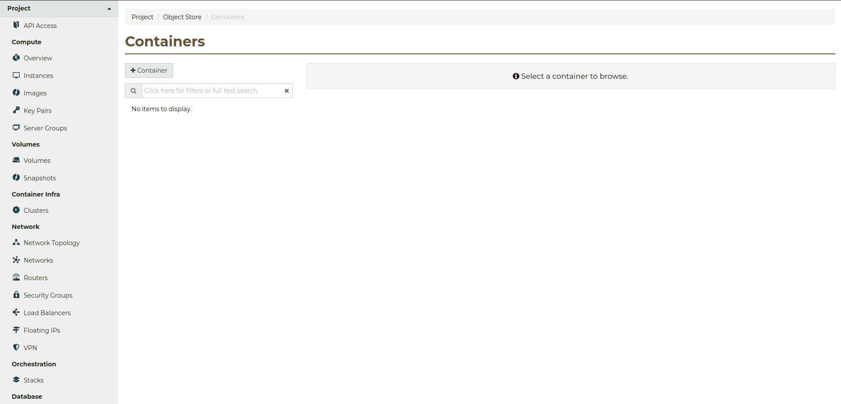Click the search magnifier icon
841x404 pixels.
(x=133, y=91)
